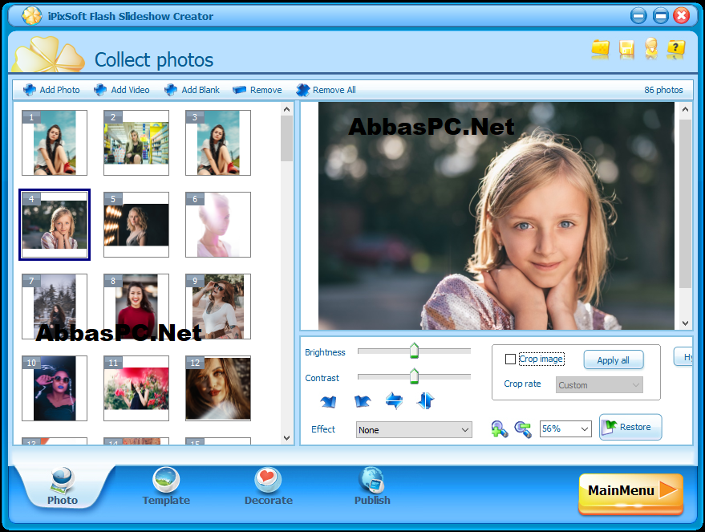Image resolution: width=705 pixels, height=532 pixels.
Task: Open the Crop rate Custom dropdown
Action: click(x=599, y=385)
